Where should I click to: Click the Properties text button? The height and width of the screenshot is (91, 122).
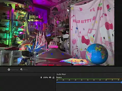point(14,70)
